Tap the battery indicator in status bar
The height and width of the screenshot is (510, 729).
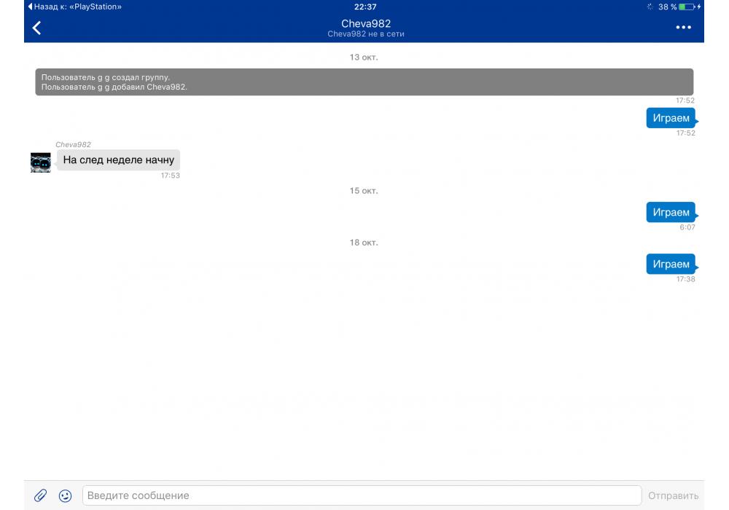coord(686,7)
